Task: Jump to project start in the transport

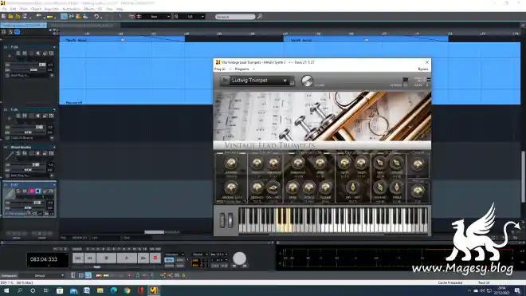Action: coord(78,258)
